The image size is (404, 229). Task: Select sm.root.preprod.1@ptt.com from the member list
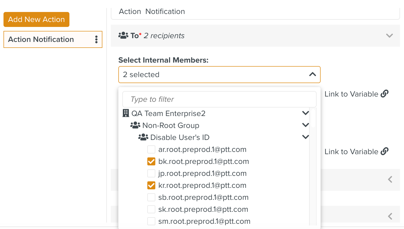click(151, 221)
